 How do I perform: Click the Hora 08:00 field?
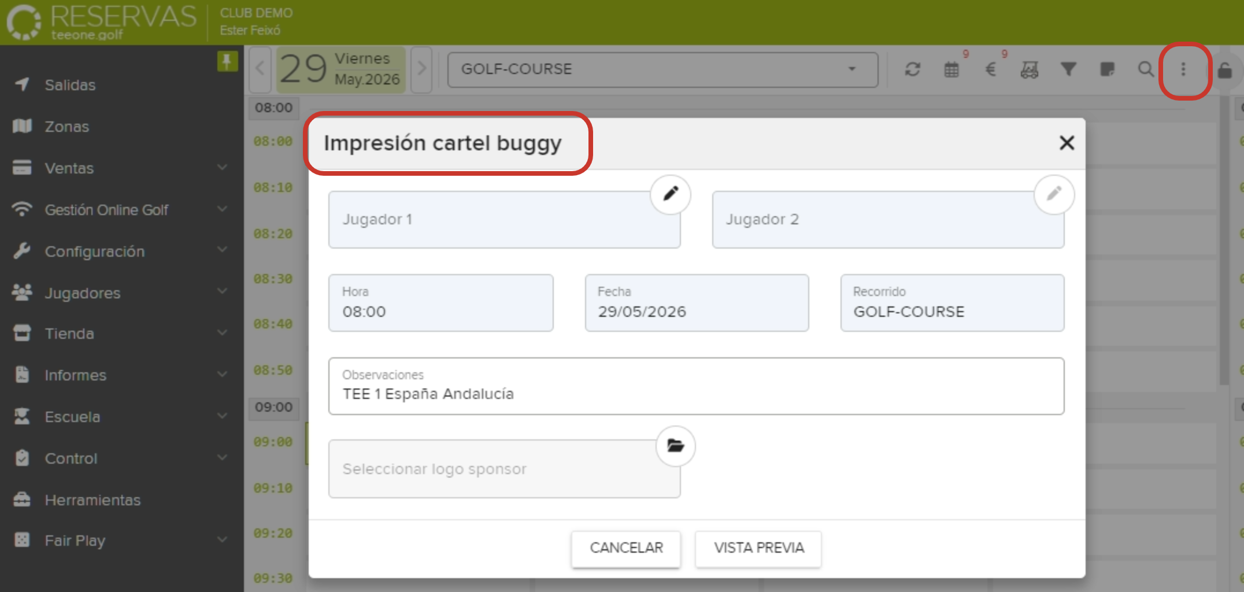point(440,303)
